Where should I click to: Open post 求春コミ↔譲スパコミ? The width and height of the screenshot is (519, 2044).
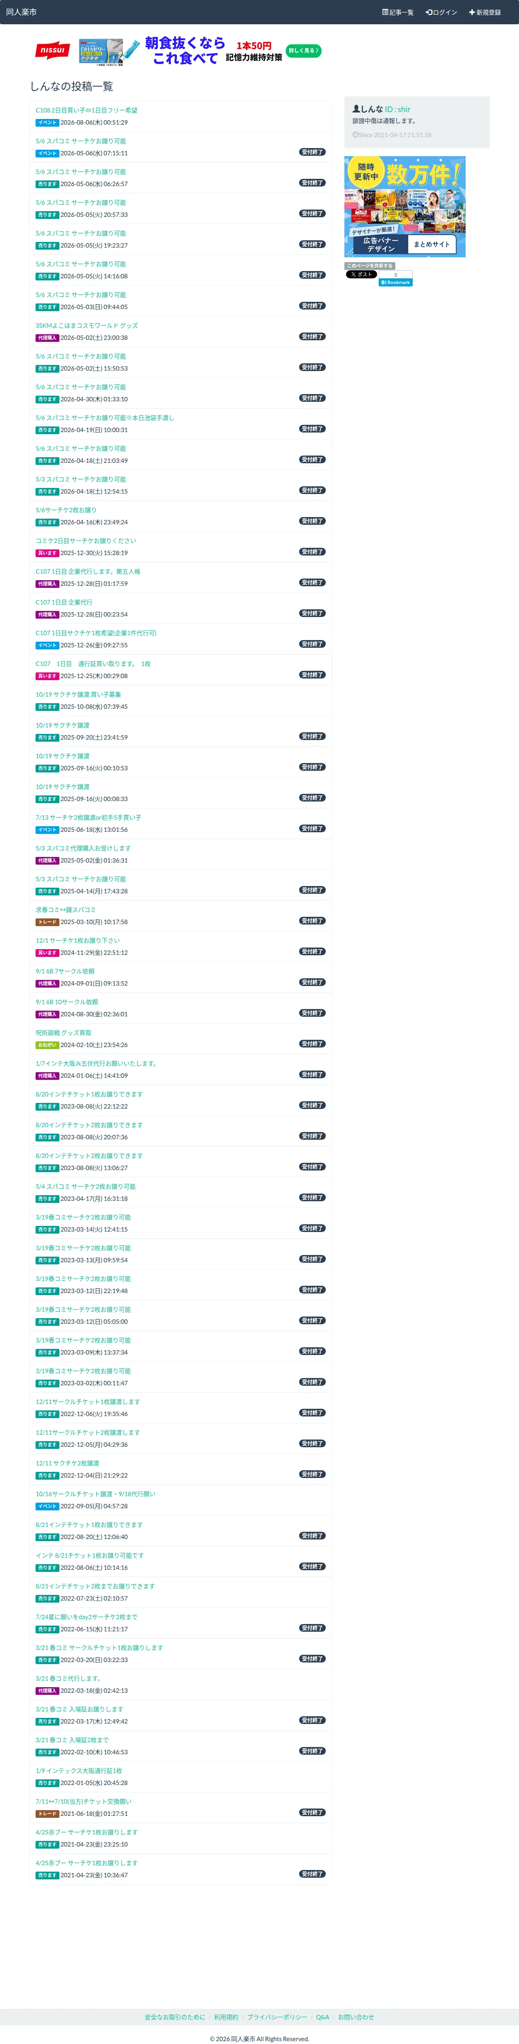pyautogui.click(x=66, y=910)
